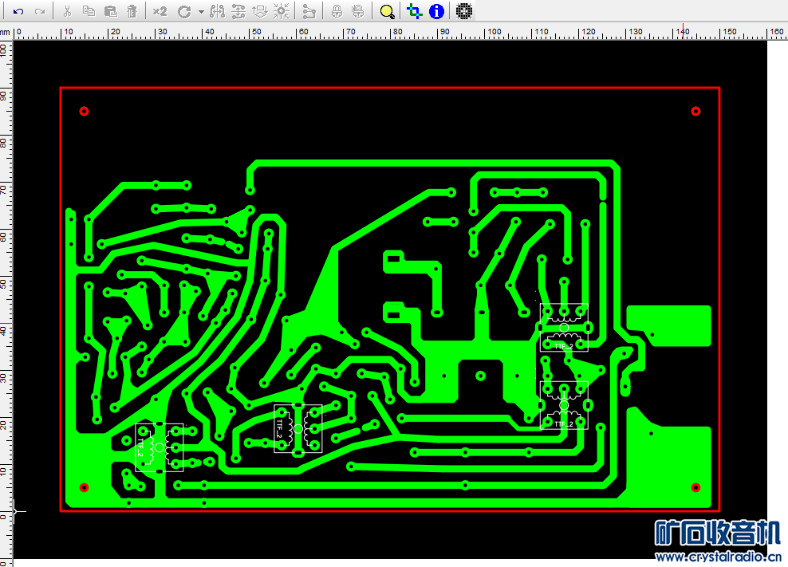Duplicate selection with the x2 icon
Screen dimensions: 788x567
point(160,11)
